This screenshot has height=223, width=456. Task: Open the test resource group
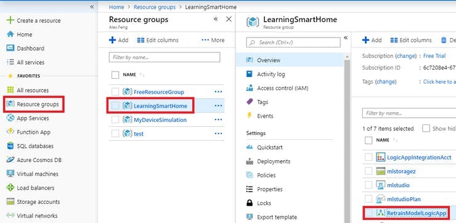pos(139,134)
